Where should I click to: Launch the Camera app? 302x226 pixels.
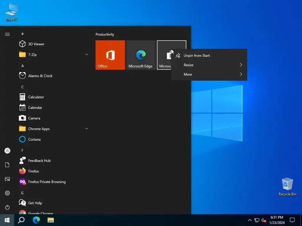[x=54, y=118]
